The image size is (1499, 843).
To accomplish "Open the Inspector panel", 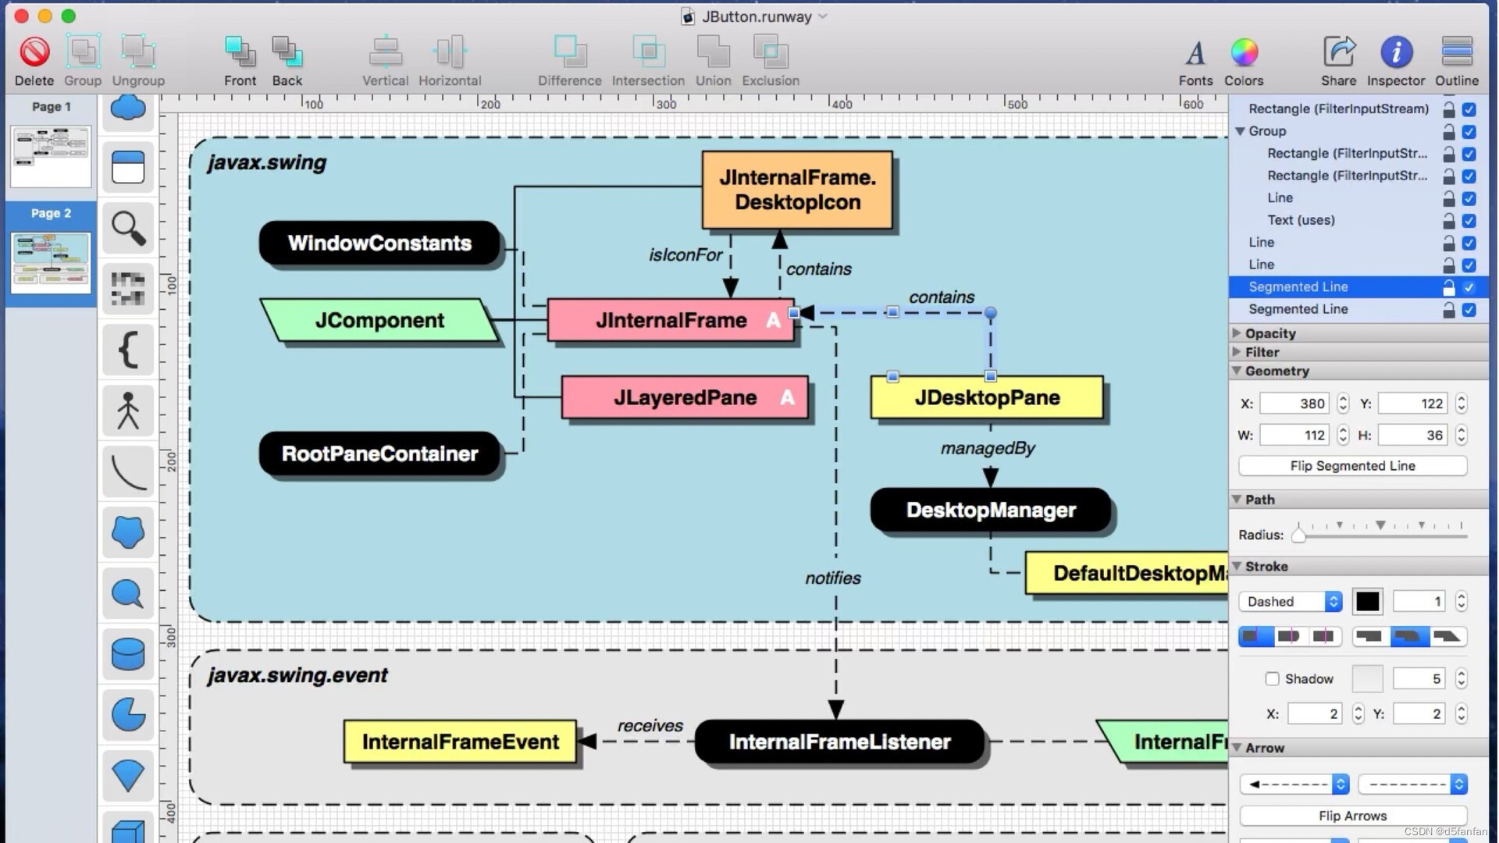I will pyautogui.click(x=1395, y=53).
